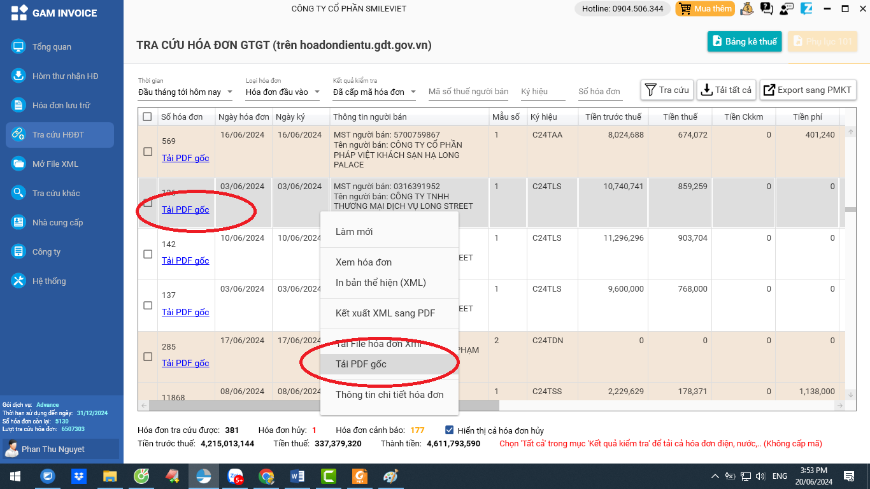This screenshot has width=870, height=489.
Task: Open Hóa đơn lưu trữ archive icon
Action: (19, 105)
